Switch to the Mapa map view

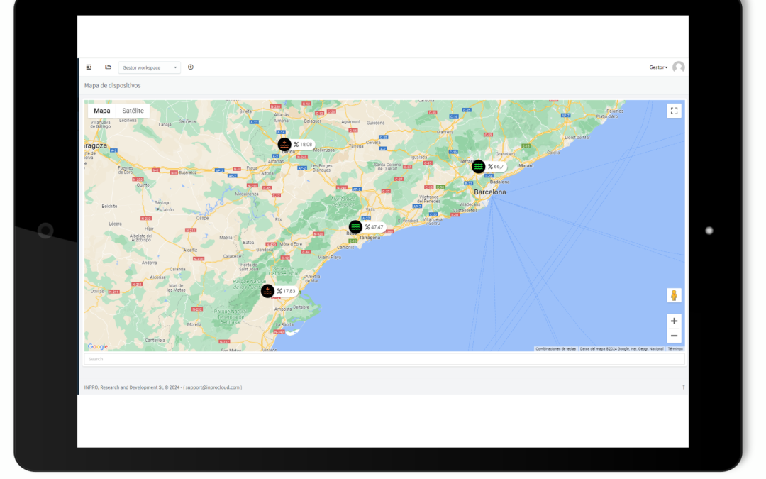click(102, 111)
